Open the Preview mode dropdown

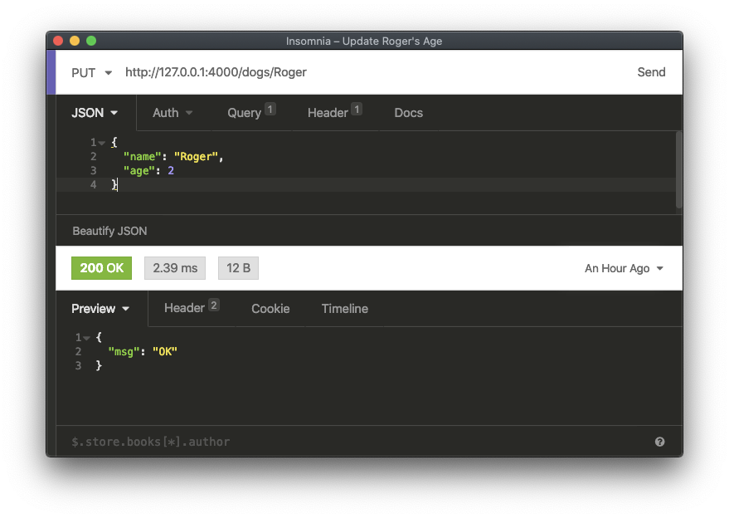[100, 309]
